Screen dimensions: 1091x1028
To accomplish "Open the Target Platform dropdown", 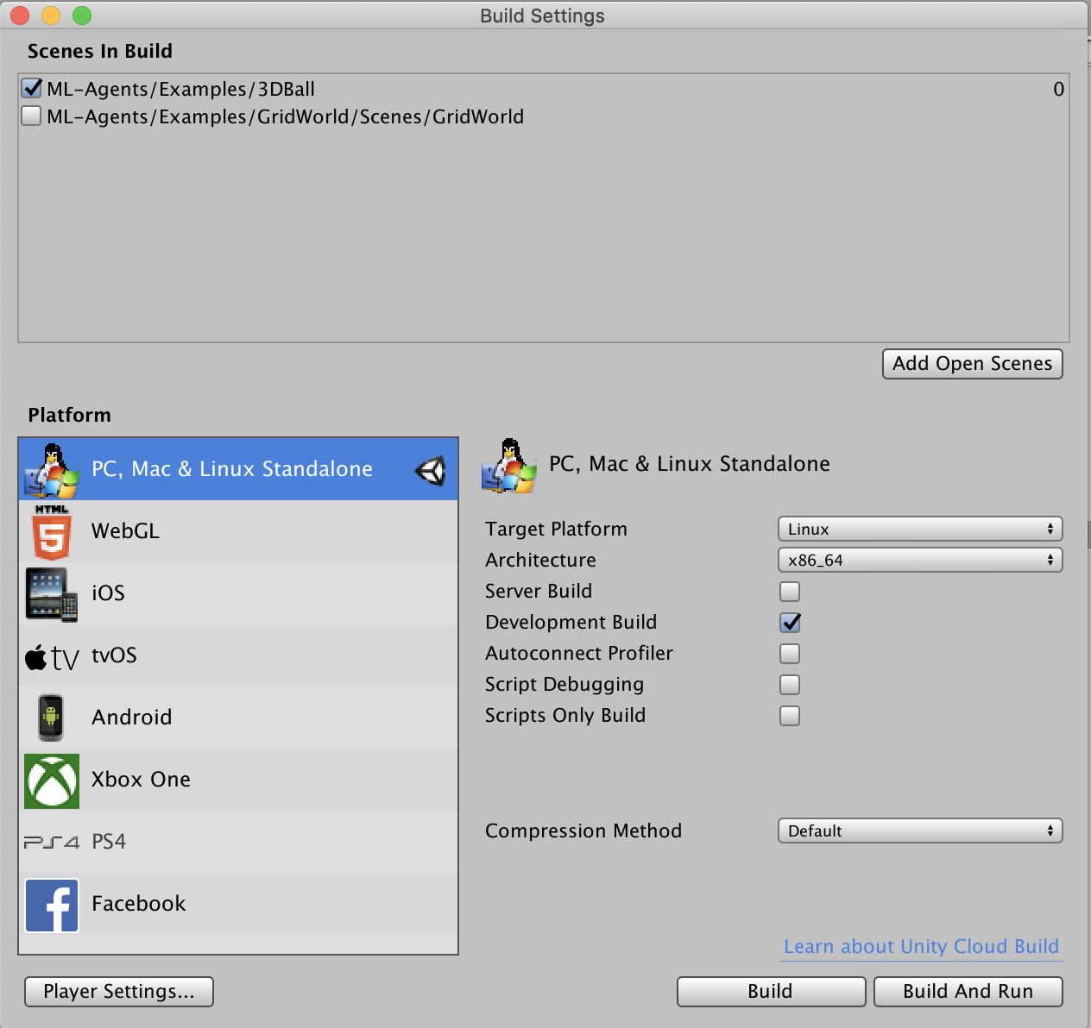I will 919,529.
